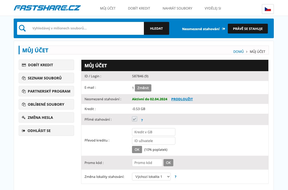Click the credit card icon beside Dobít kredit
The image size is (288, 190).
(24, 65)
